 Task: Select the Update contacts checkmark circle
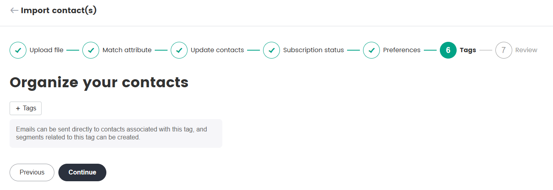pyautogui.click(x=179, y=50)
